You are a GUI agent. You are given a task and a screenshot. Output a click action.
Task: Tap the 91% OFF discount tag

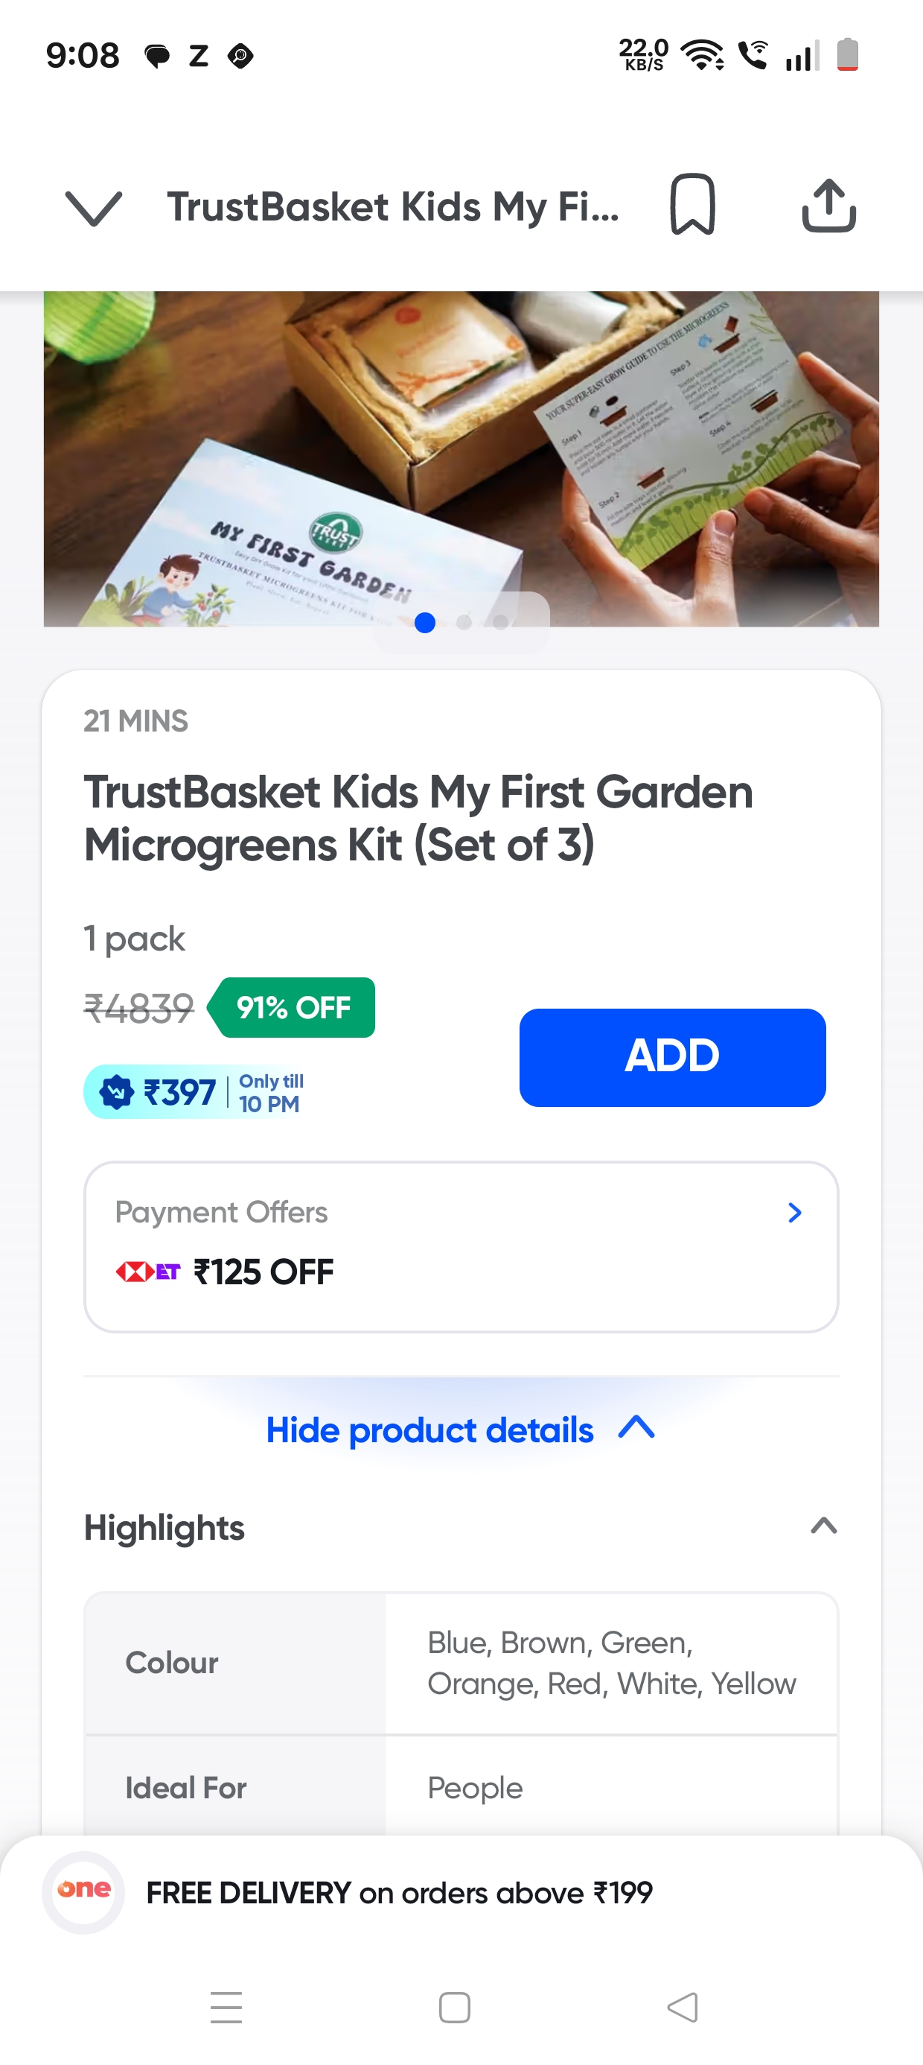[x=293, y=1007]
